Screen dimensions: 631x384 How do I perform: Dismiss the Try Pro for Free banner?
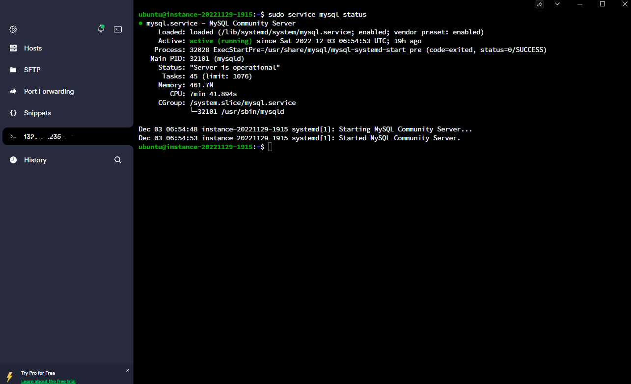tap(128, 370)
